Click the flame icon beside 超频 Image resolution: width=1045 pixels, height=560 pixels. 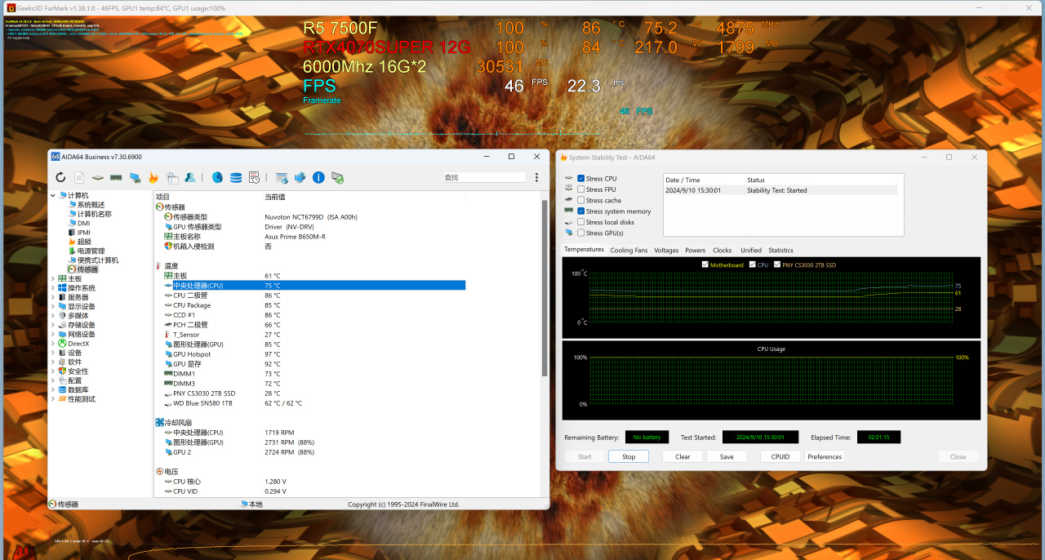pos(72,241)
